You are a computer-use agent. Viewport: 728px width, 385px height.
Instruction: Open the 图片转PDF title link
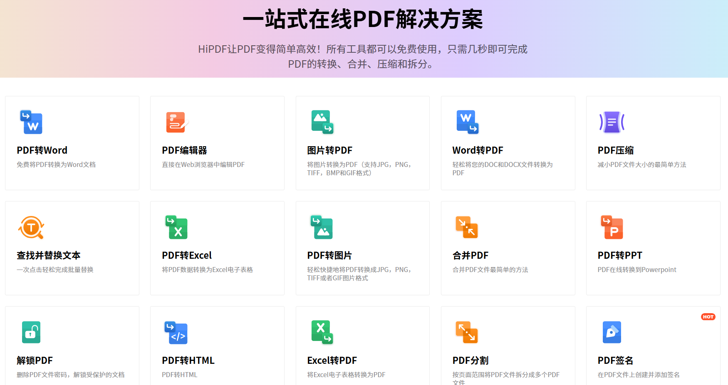(x=330, y=150)
